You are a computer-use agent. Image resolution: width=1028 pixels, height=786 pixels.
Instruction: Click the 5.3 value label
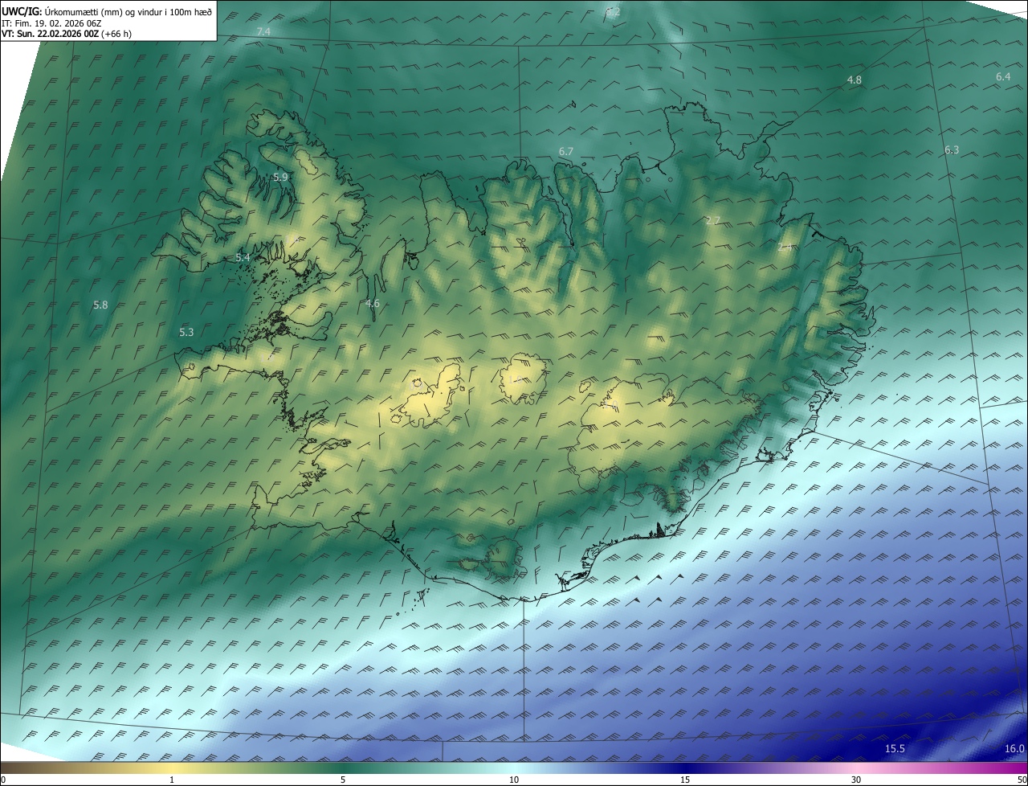(x=186, y=332)
